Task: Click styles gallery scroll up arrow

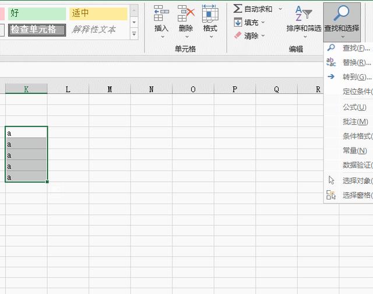Action: (x=134, y=11)
